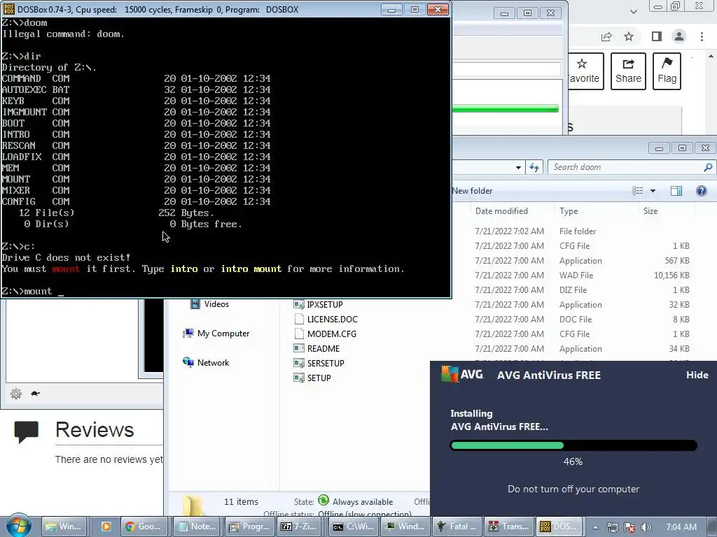Select the SETUP file
The width and height of the screenshot is (717, 537).
[x=312, y=378]
